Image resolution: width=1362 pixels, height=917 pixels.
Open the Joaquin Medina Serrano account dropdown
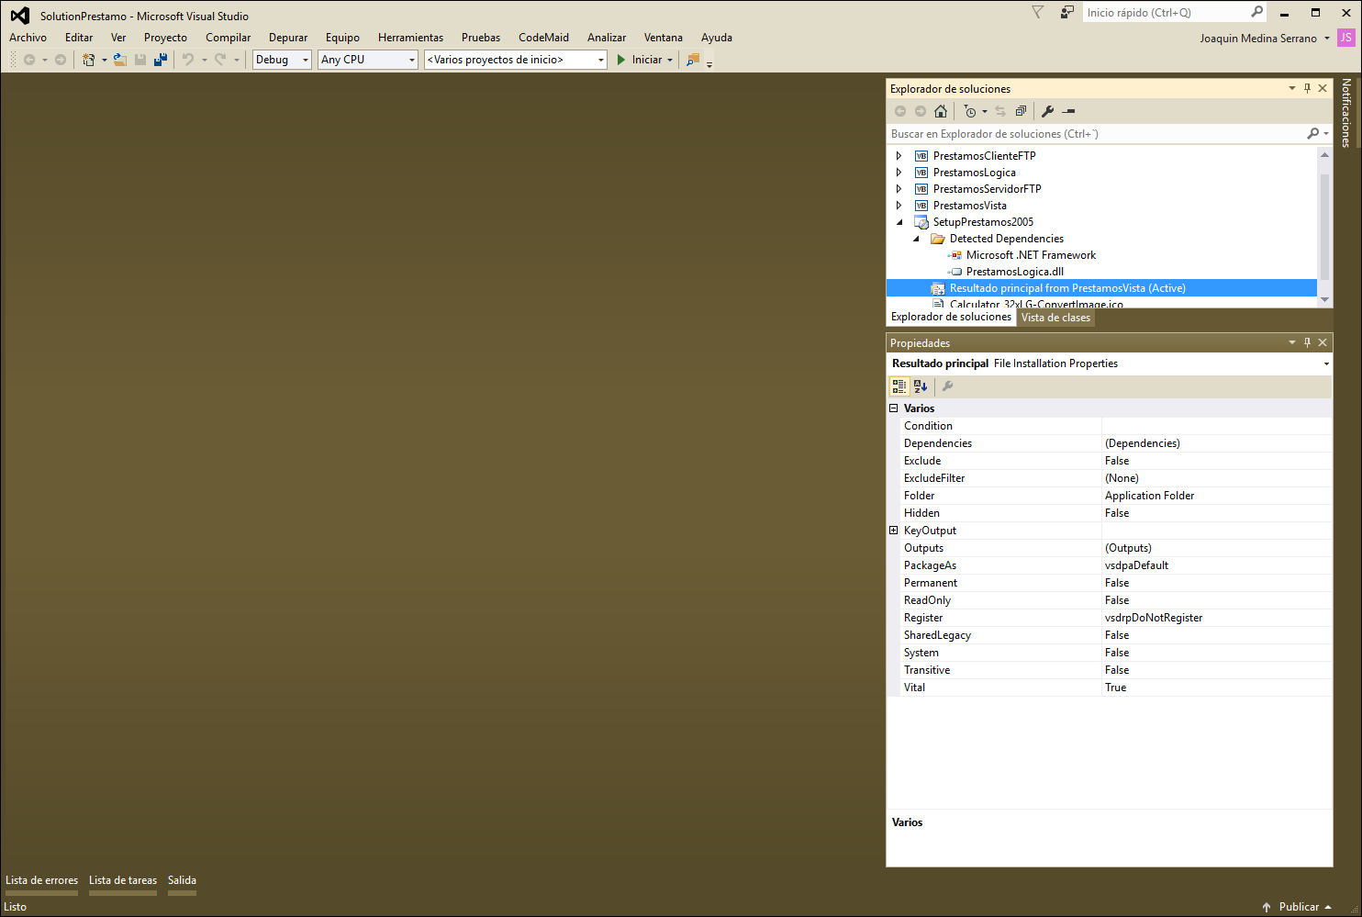pos(1327,39)
